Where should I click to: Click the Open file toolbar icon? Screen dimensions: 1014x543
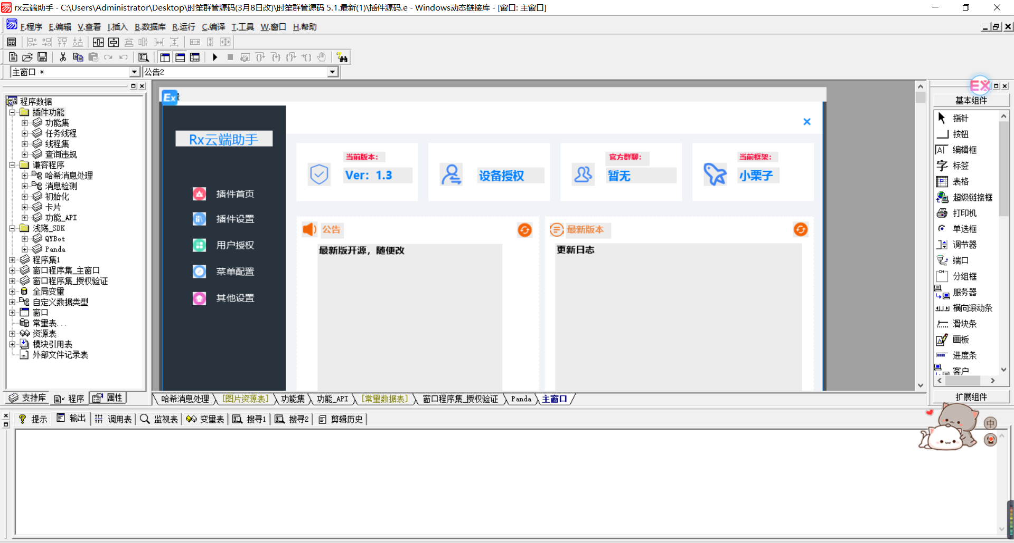point(27,57)
